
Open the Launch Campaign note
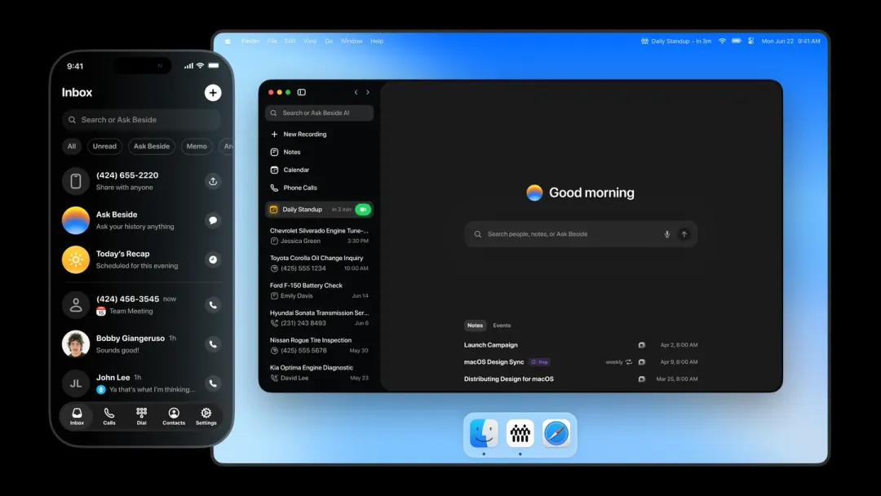491,345
